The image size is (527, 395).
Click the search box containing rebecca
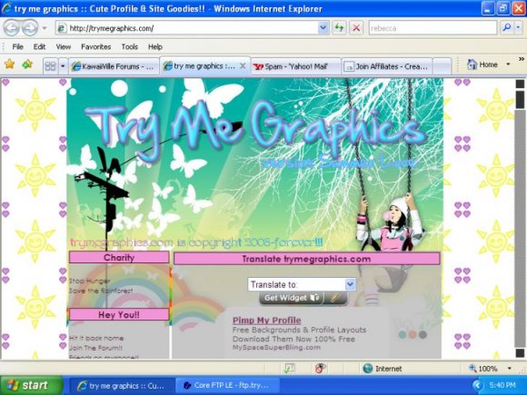433,28
